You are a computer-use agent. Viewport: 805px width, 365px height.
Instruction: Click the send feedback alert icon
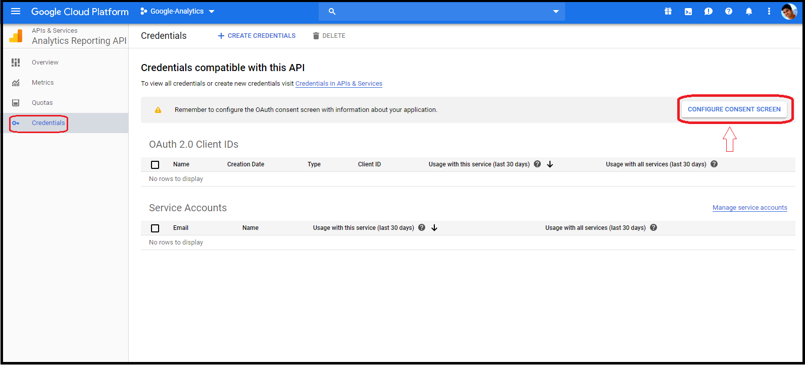click(x=709, y=12)
